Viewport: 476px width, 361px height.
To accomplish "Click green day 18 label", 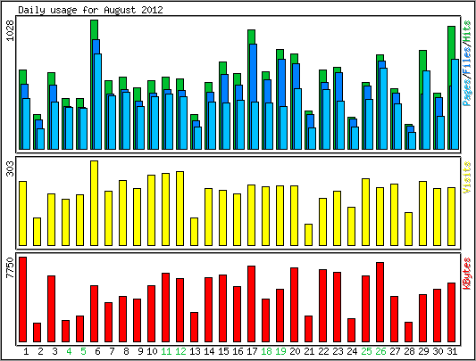I will point(266,351).
